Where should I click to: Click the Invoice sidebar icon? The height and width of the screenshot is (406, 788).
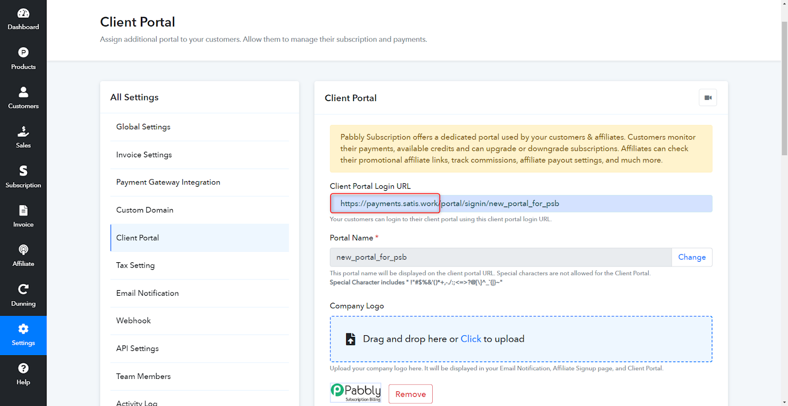point(23,210)
